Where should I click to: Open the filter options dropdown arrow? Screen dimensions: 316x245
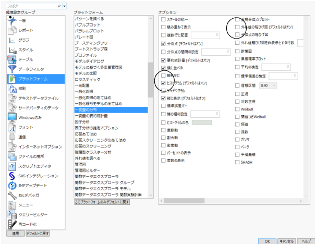[x=65, y=6]
